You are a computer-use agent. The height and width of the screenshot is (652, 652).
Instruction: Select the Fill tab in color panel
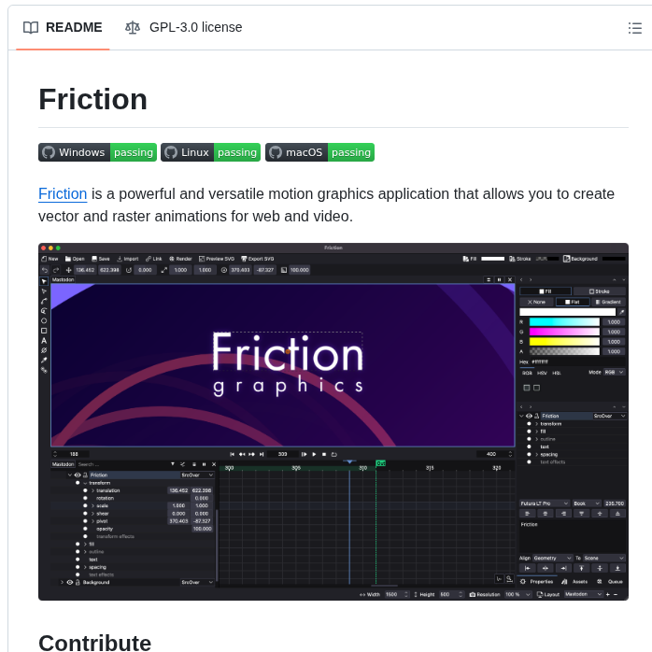[546, 291]
